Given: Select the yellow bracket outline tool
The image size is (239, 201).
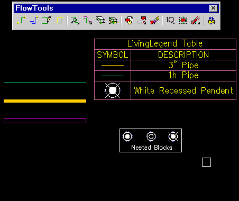Looking at the screenshot, I should point(59,21).
